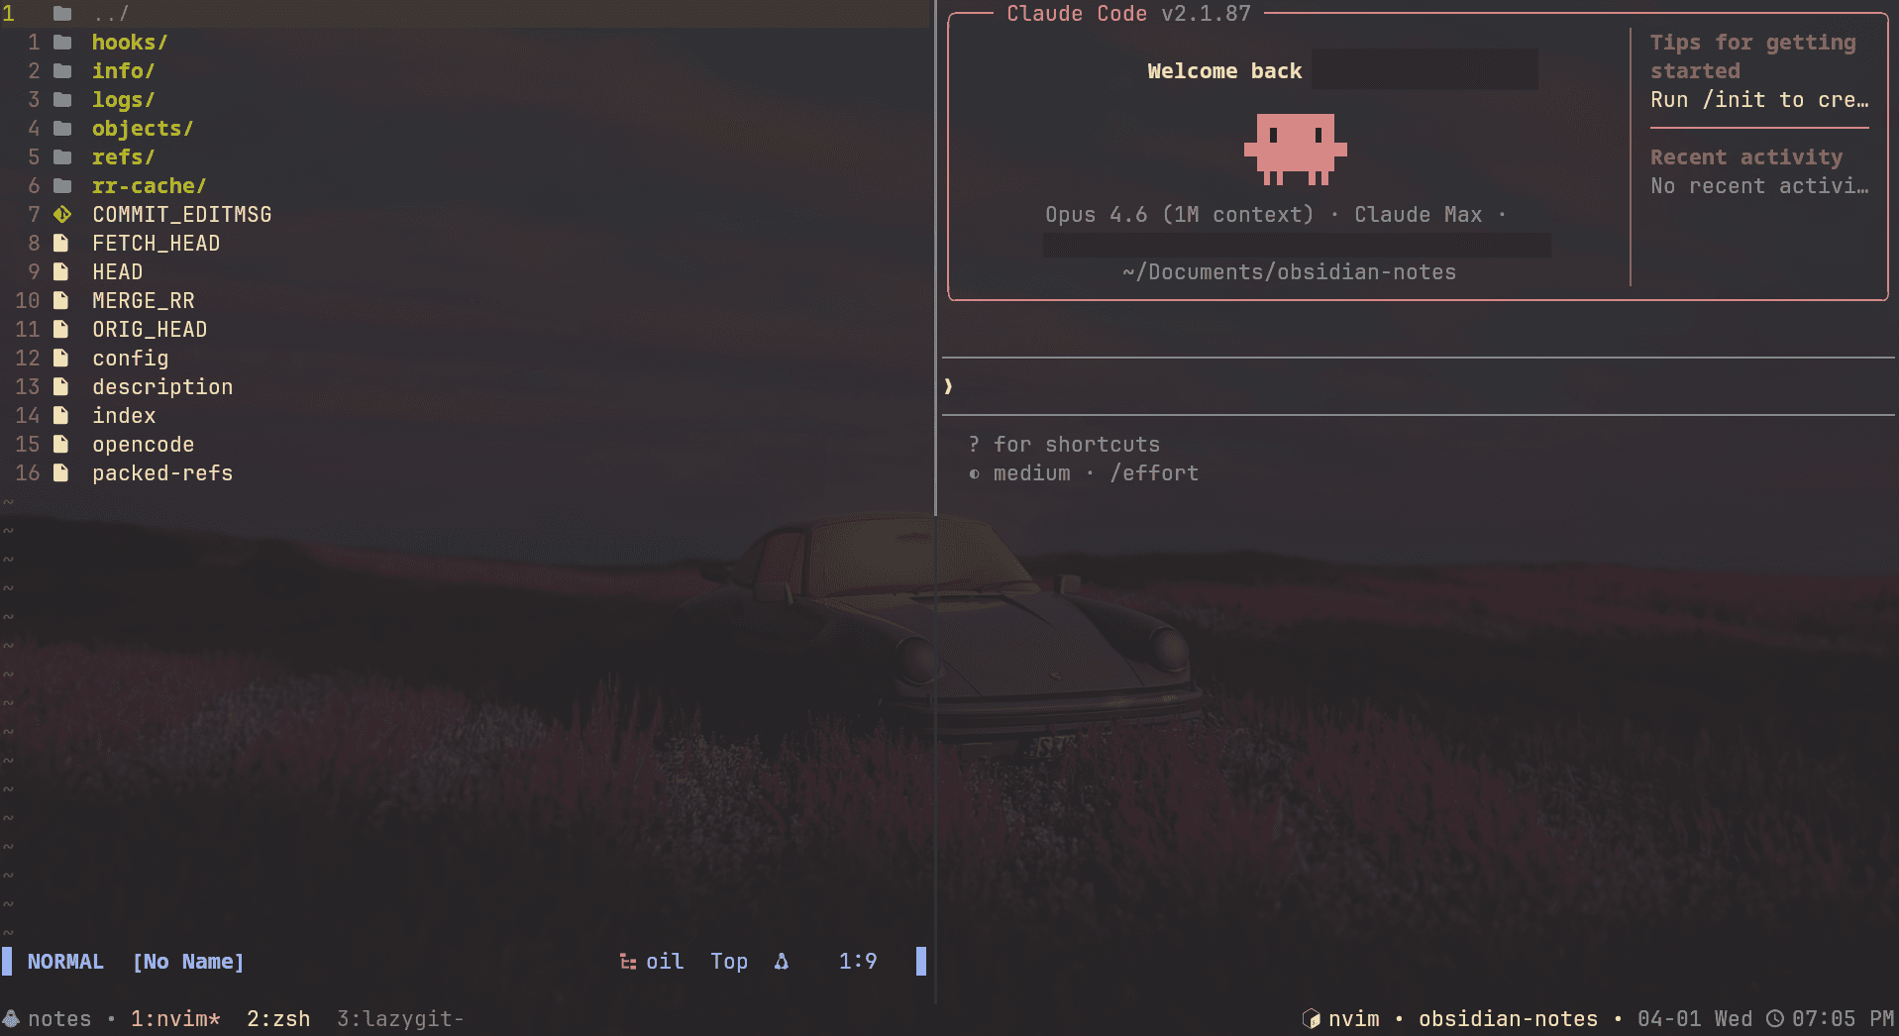Click the parent directory ../ folder icon

(62, 14)
